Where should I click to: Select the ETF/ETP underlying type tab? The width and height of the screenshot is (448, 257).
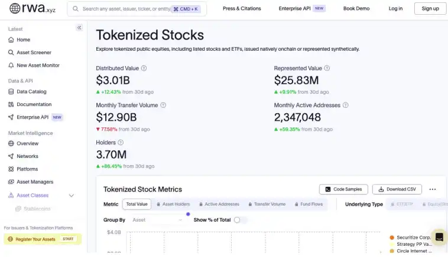pos(402,204)
